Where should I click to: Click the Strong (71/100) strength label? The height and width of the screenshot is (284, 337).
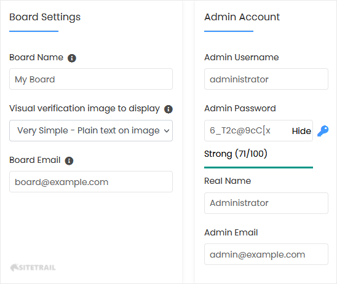[236, 154]
